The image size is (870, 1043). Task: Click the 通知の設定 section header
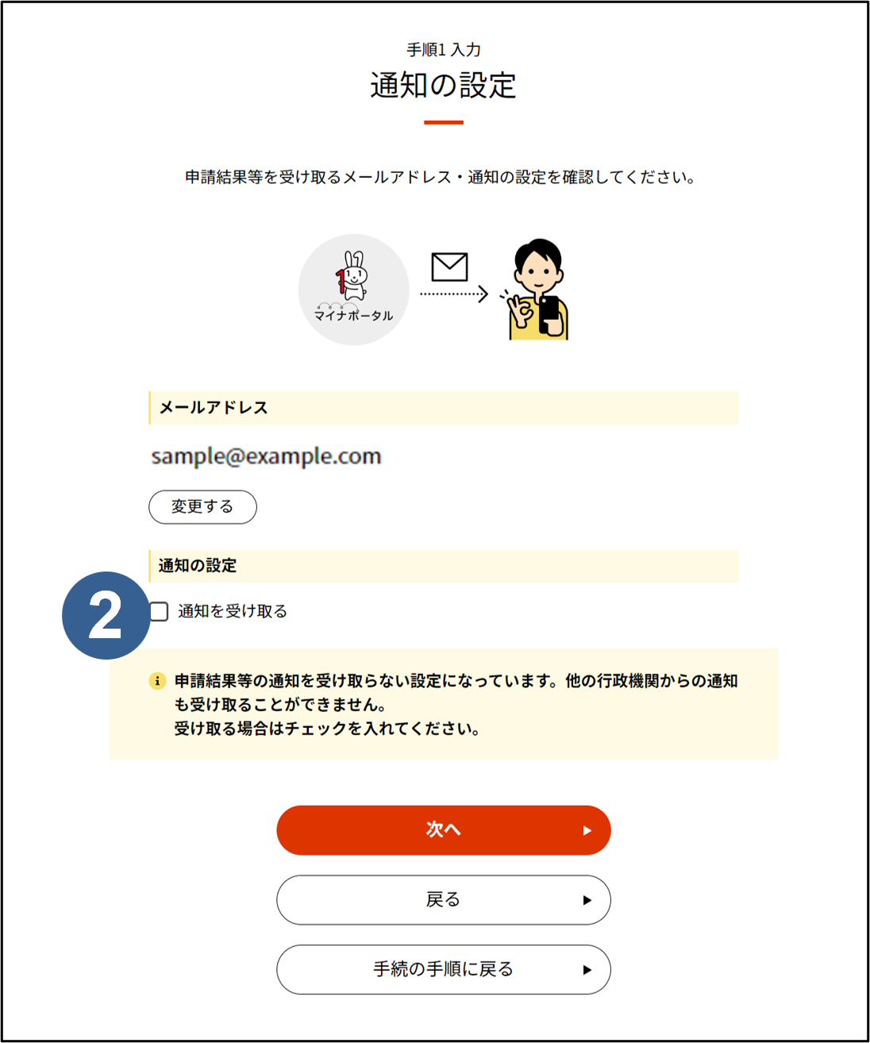[444, 566]
